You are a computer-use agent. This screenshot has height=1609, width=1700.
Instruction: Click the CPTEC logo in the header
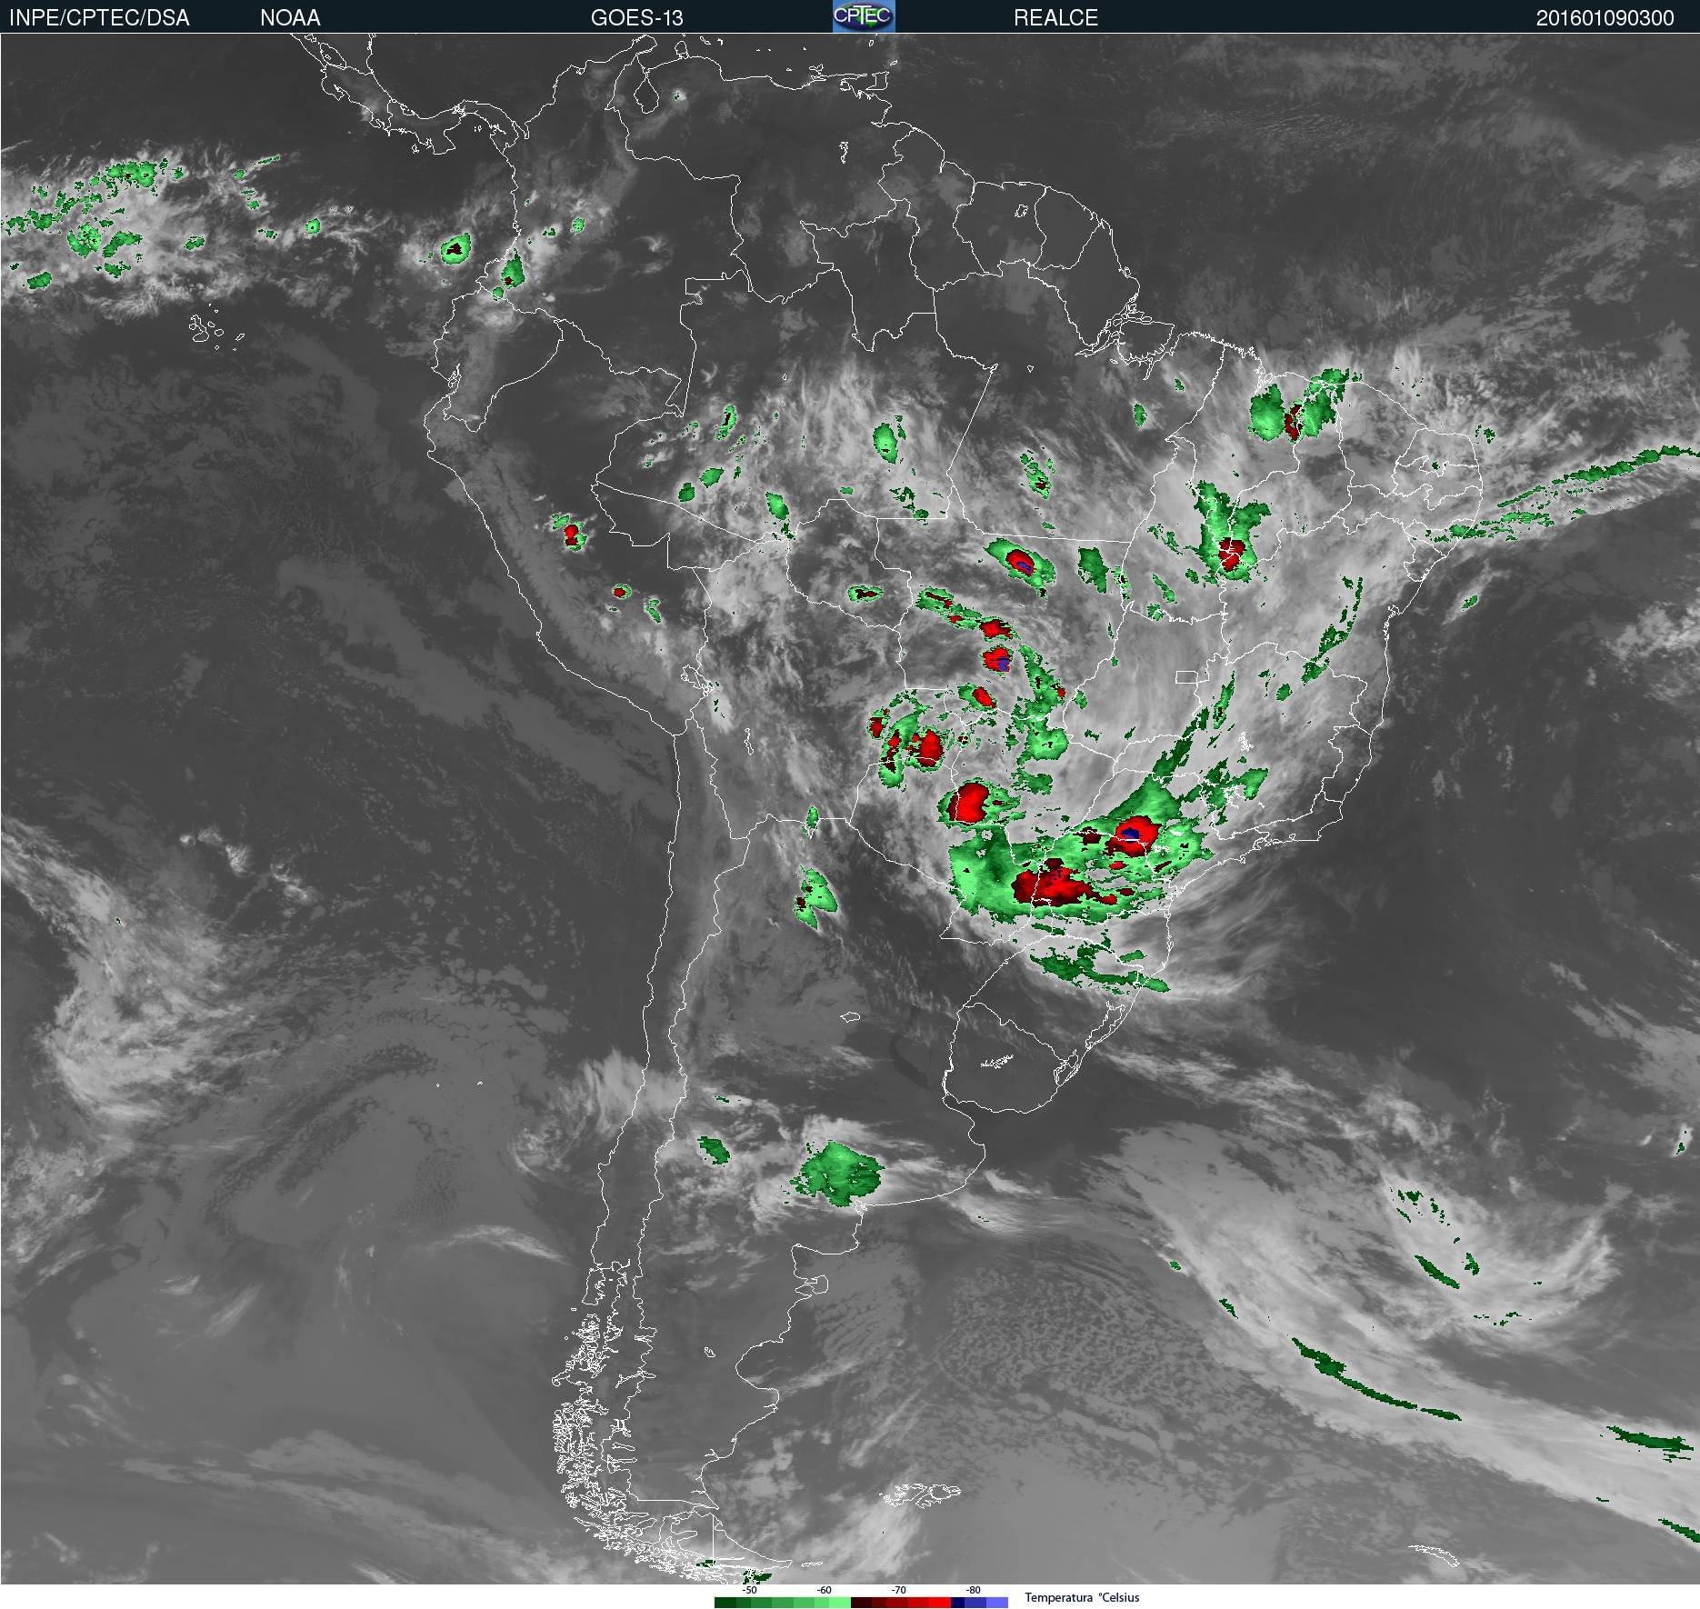[x=864, y=16]
